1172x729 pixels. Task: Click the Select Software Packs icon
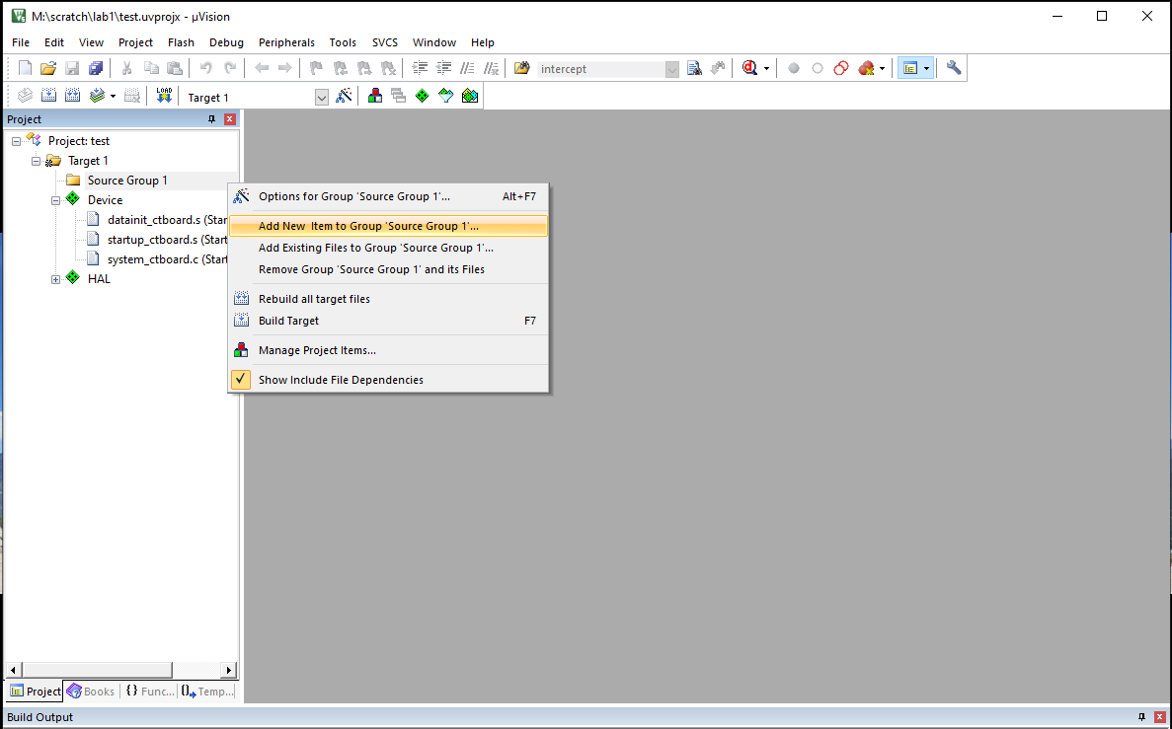445,96
